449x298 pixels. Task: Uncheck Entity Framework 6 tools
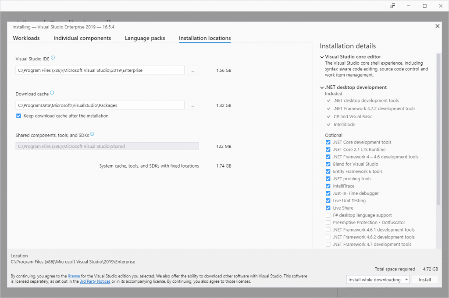click(328, 172)
